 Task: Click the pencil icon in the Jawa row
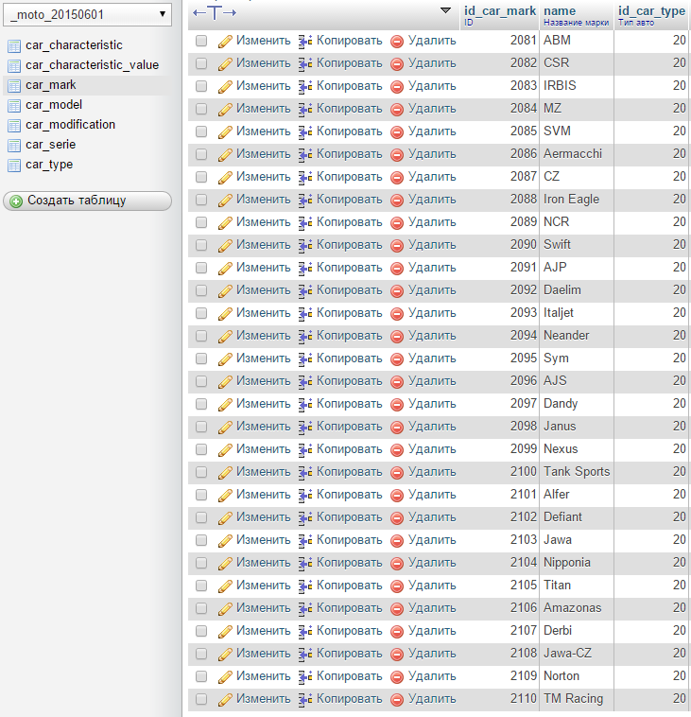[225, 541]
